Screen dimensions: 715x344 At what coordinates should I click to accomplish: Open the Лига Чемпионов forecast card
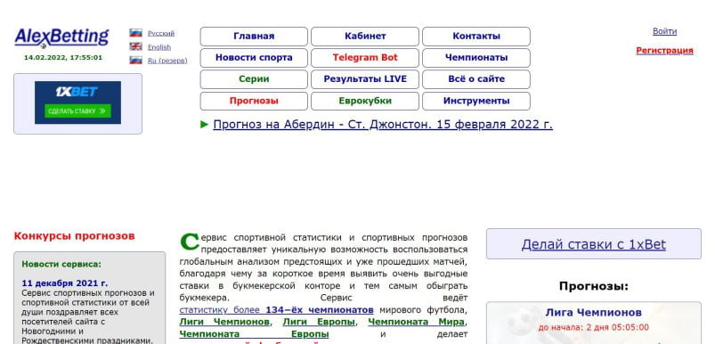tap(593, 313)
